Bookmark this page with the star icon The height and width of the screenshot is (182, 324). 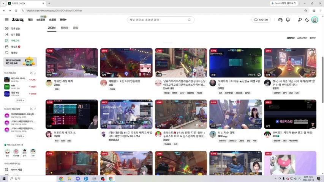tap(305, 11)
